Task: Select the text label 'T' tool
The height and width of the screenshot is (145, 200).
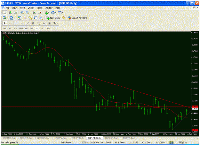Action: [x=49, y=23]
